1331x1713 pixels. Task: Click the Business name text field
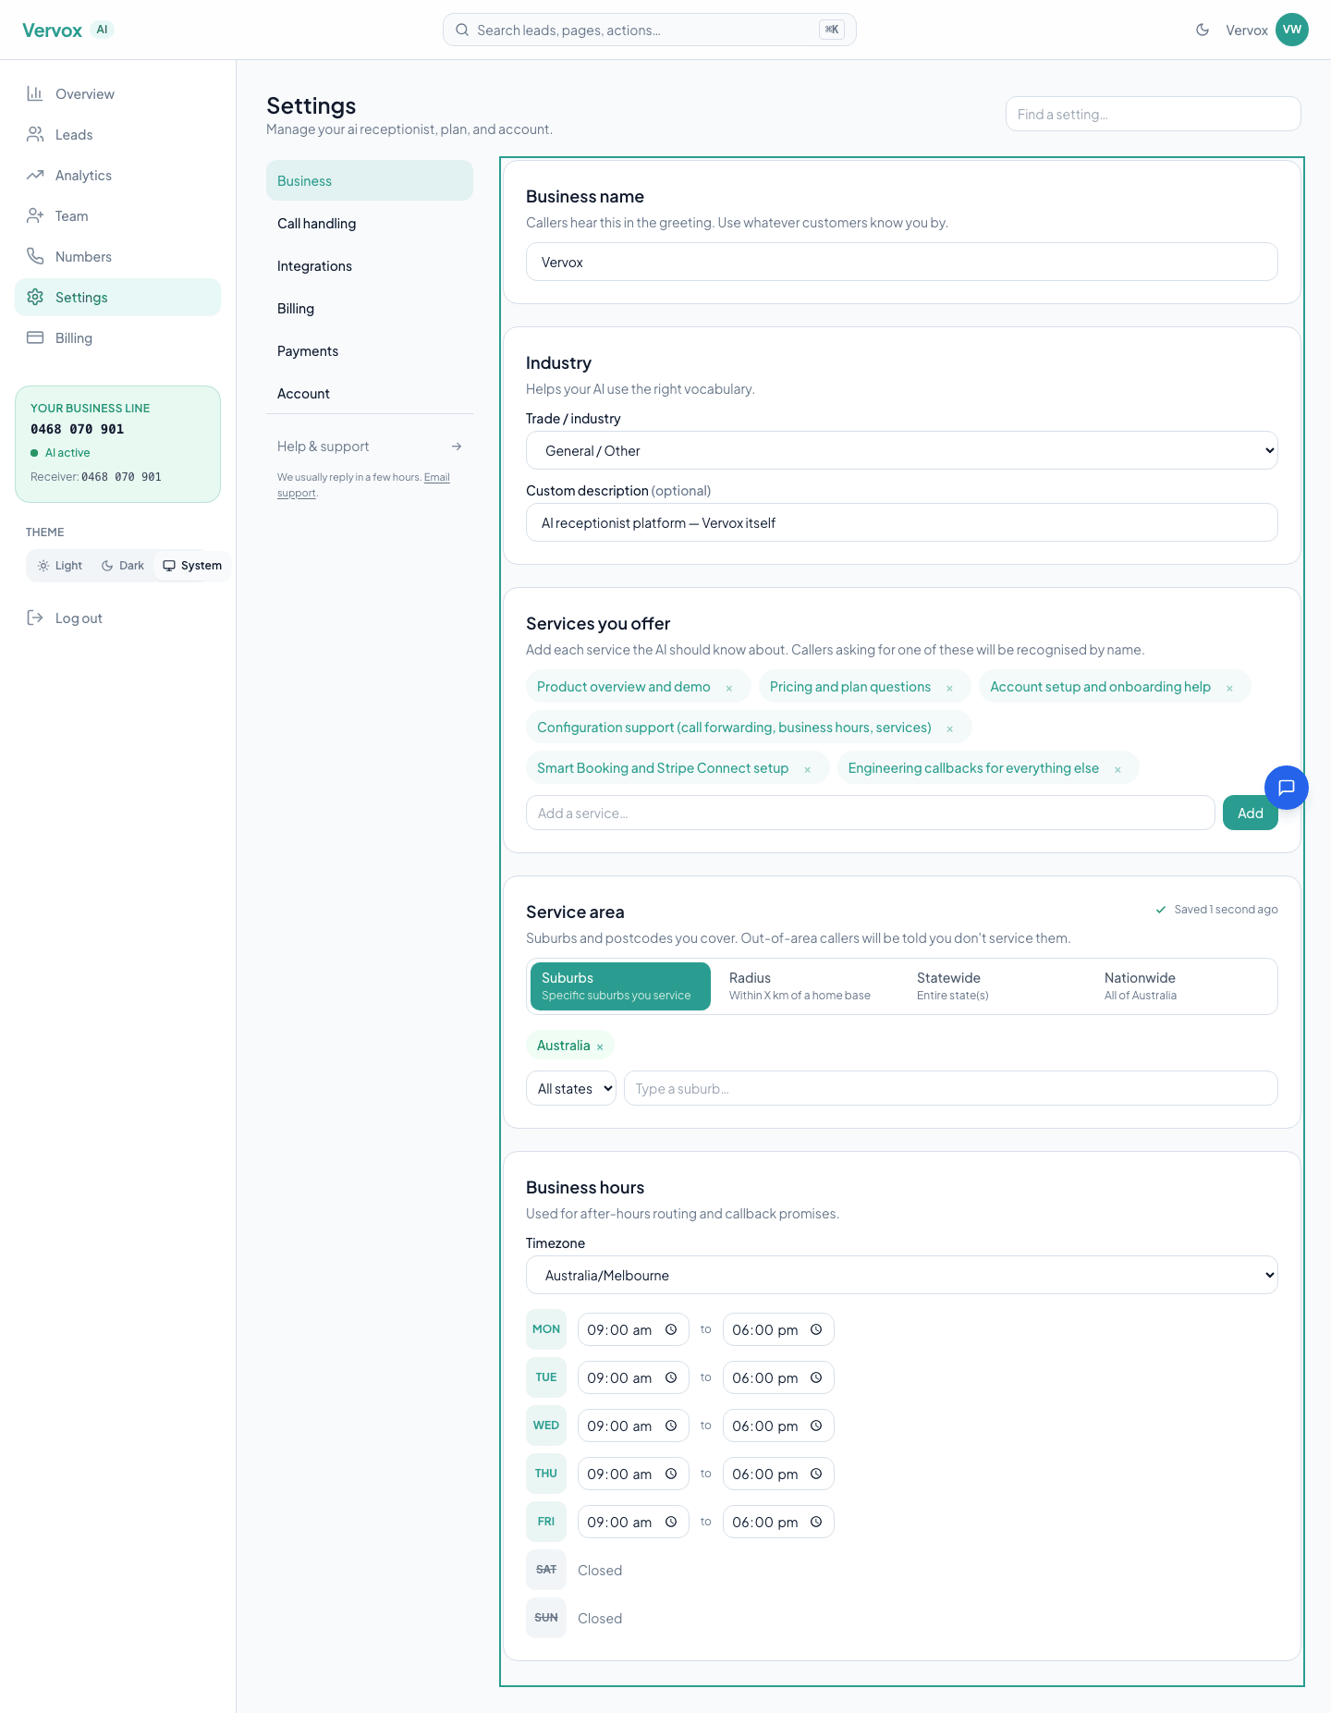click(x=902, y=263)
